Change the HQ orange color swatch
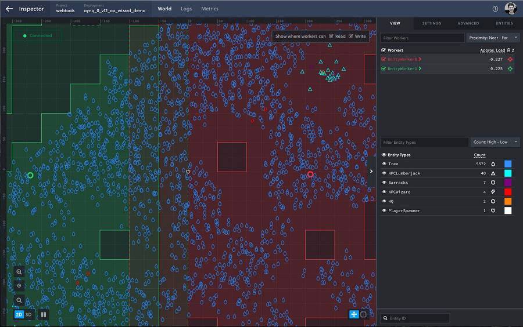Image resolution: width=523 pixels, height=327 pixels. click(508, 201)
